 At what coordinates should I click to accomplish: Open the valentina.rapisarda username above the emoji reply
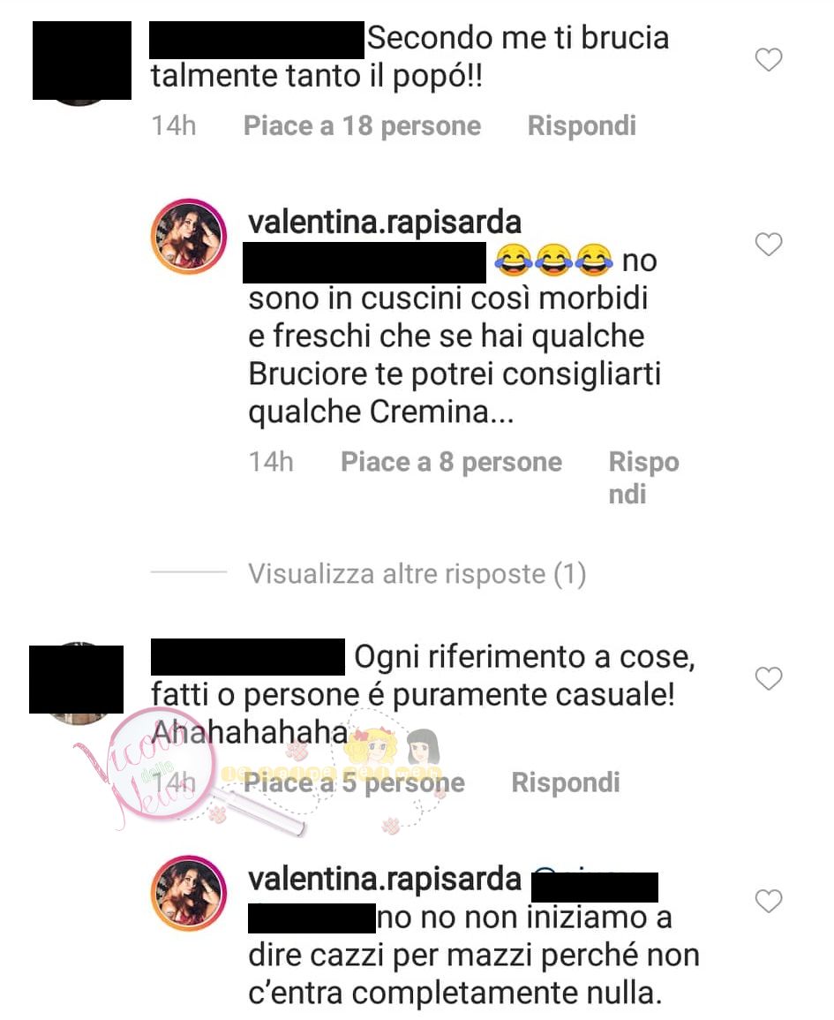coord(385,223)
